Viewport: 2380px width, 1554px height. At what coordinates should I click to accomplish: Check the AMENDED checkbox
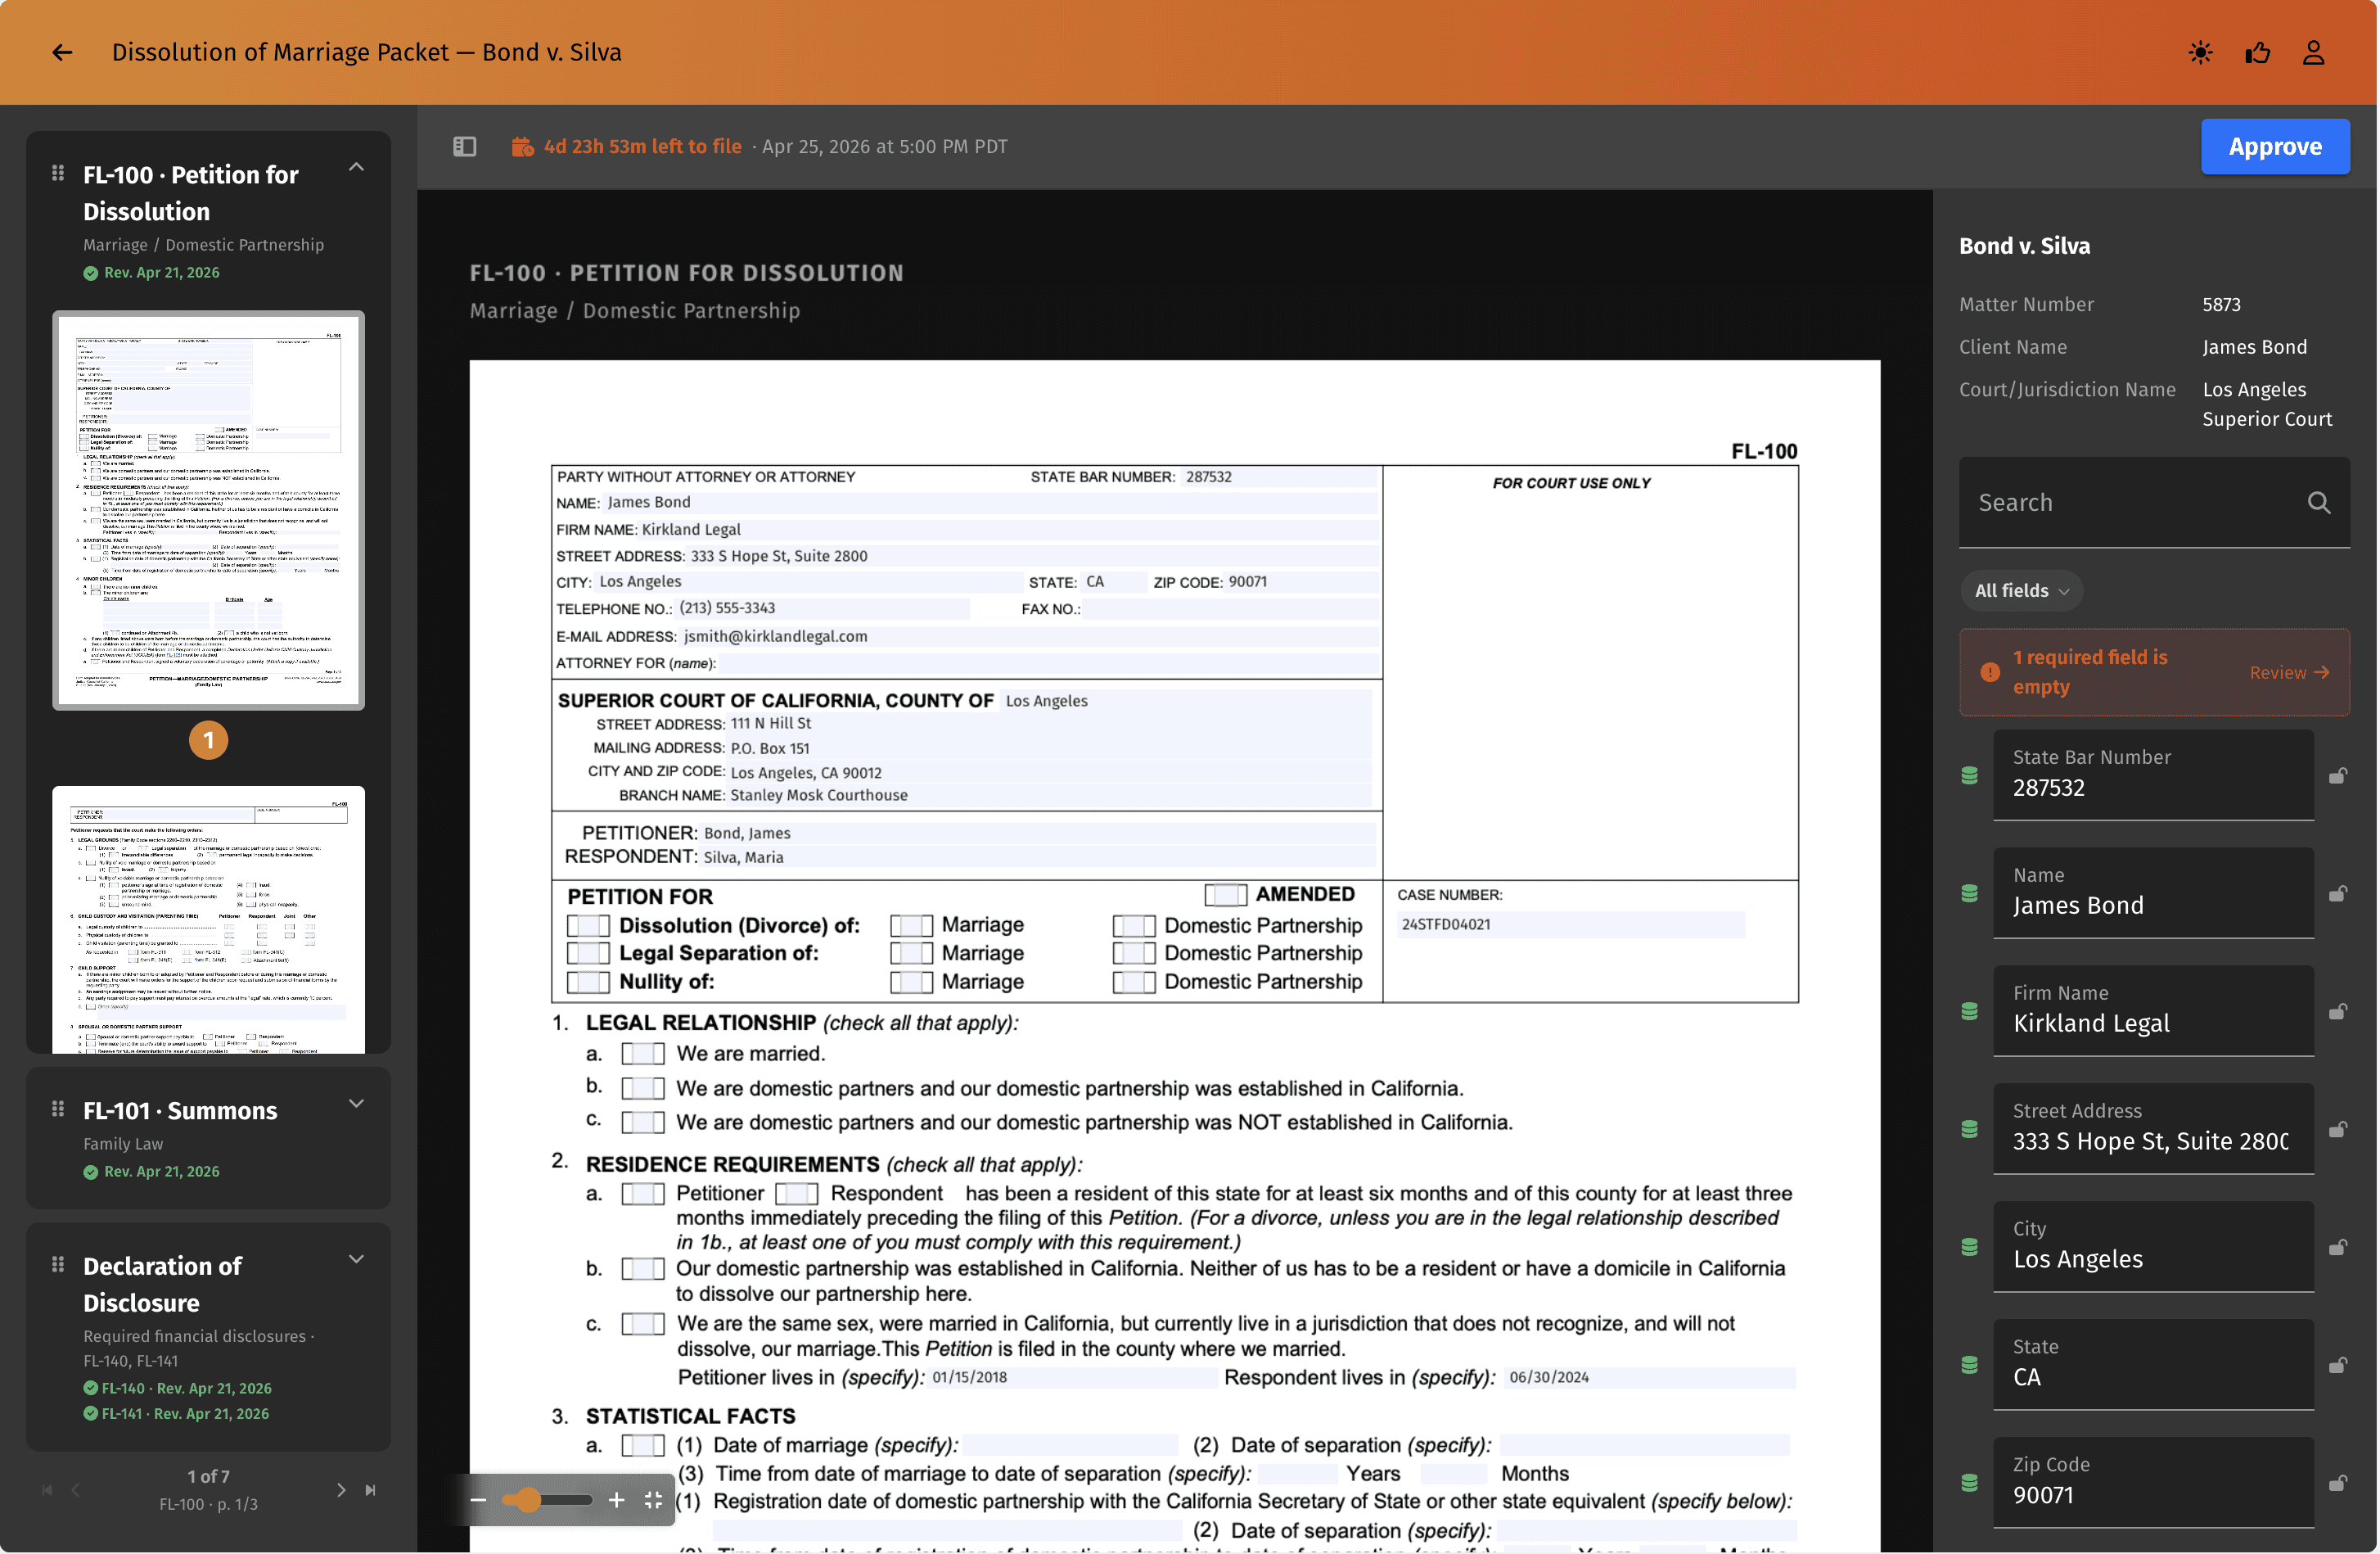click(1225, 895)
